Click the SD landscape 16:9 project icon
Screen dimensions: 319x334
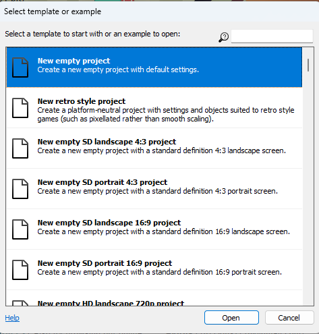click(x=20, y=229)
